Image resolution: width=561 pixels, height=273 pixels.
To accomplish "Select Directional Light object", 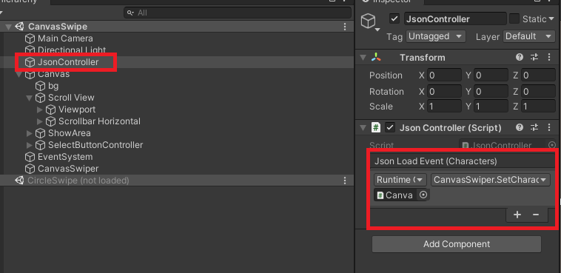I will [72, 50].
